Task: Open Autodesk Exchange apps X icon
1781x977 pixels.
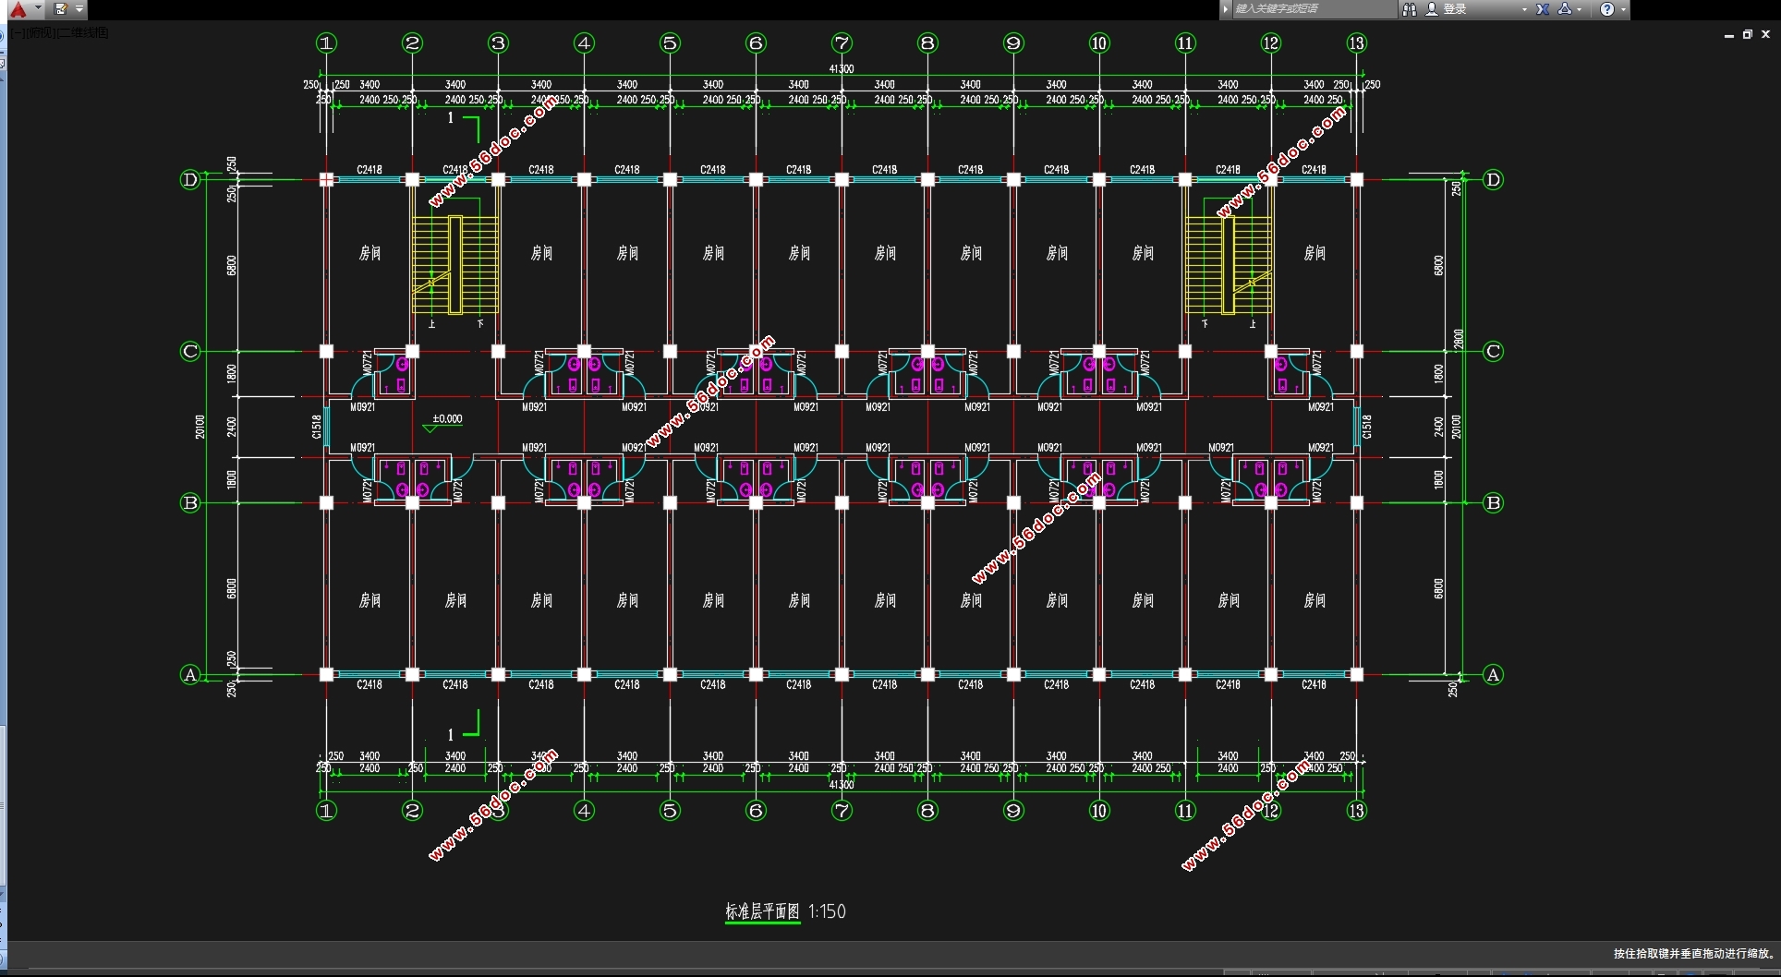Action: click(x=1542, y=9)
